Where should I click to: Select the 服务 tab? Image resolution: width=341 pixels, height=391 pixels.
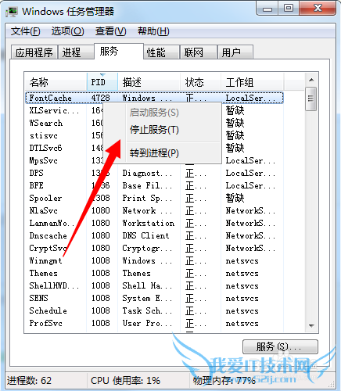pos(119,52)
